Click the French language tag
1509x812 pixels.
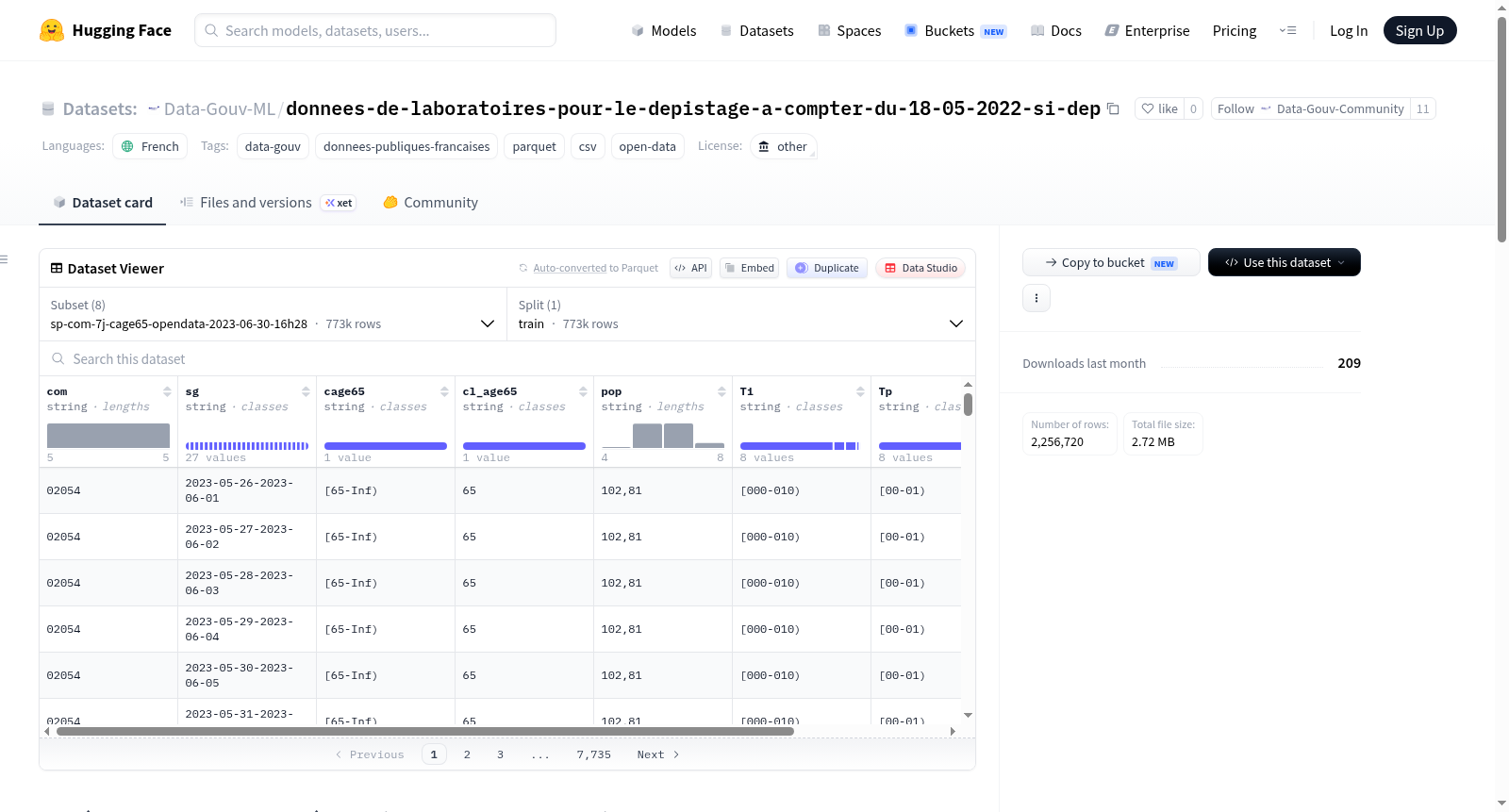pos(150,146)
